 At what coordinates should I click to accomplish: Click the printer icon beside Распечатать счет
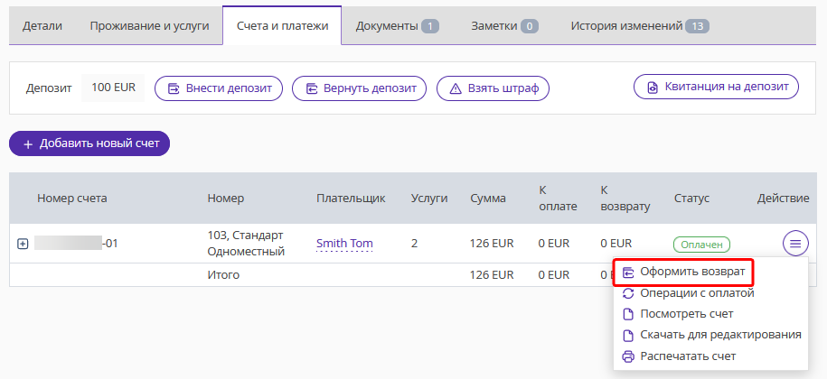click(x=628, y=356)
